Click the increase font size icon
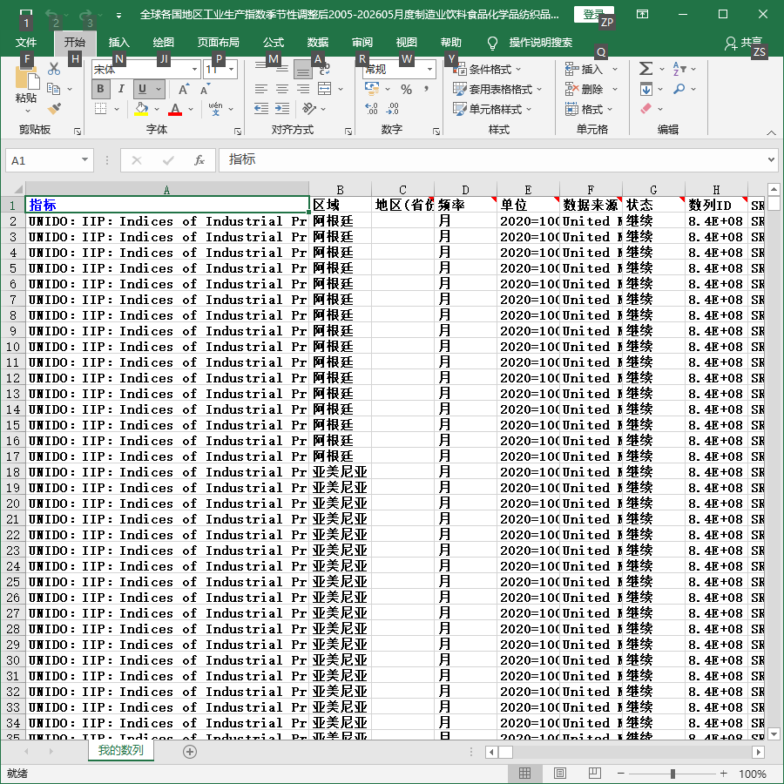Image resolution: width=784 pixels, height=784 pixels. pos(184,90)
